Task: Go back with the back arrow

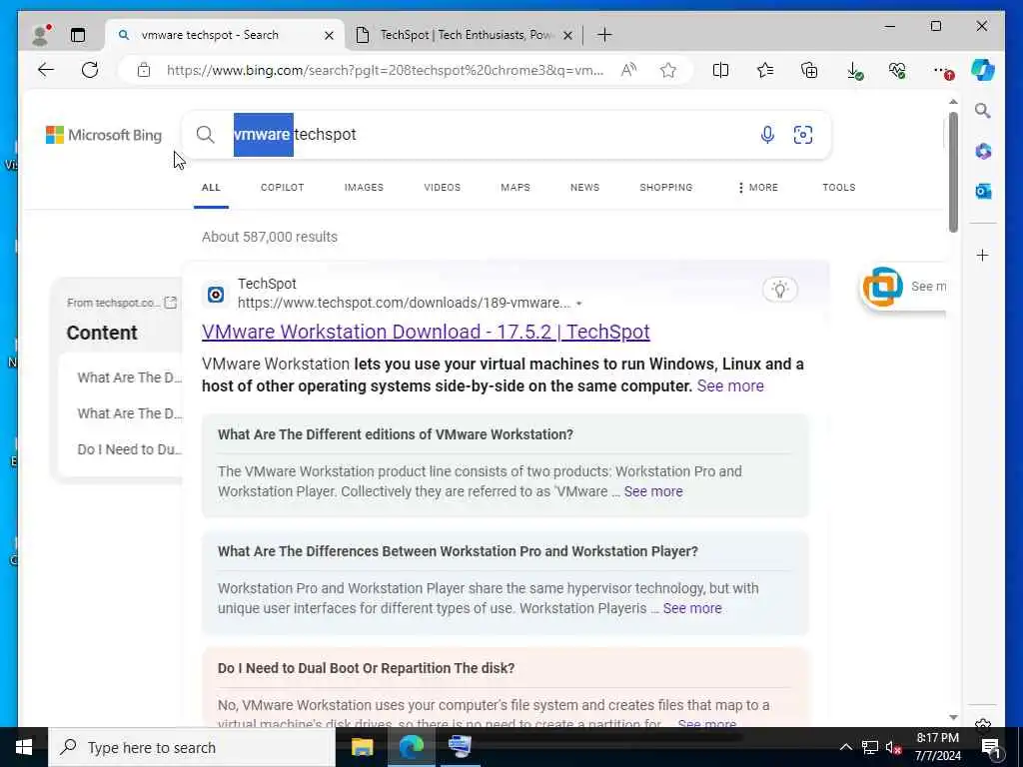Action: 46,70
